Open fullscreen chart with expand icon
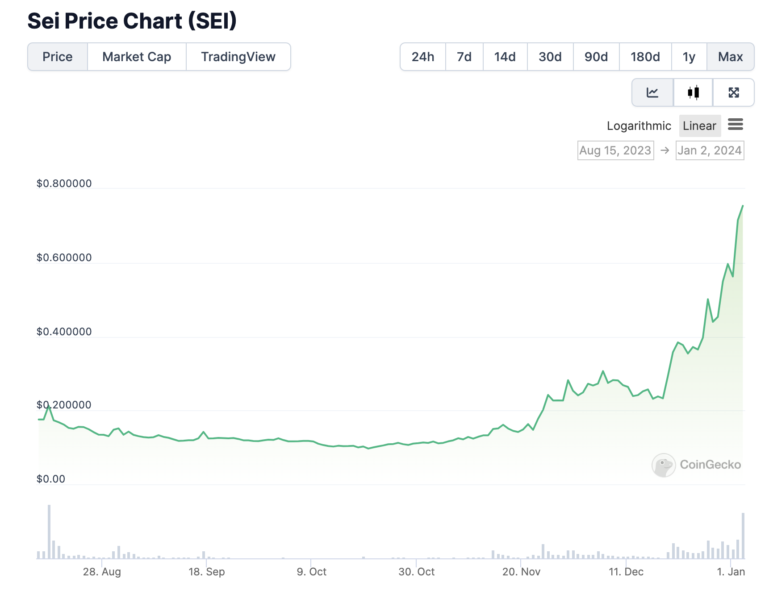This screenshot has width=769, height=591. [x=733, y=93]
